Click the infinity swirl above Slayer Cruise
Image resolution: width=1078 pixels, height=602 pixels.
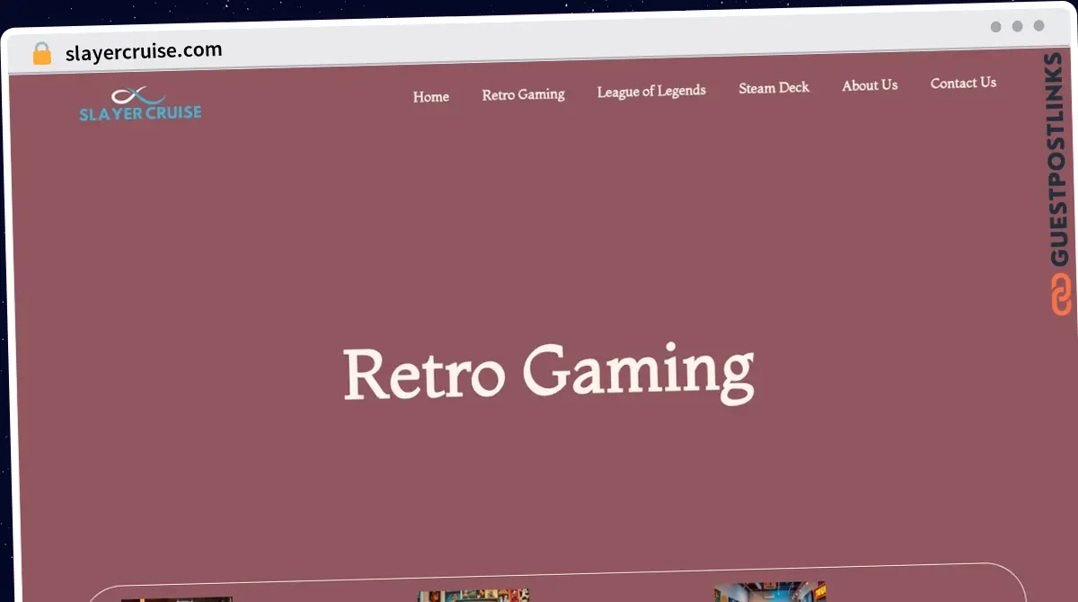click(137, 95)
